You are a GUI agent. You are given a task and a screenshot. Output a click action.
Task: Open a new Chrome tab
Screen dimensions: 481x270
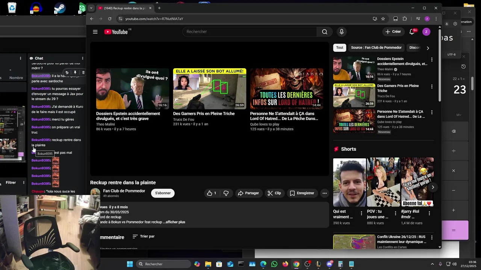159,8
